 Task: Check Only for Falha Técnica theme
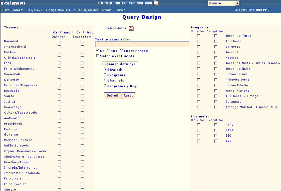tap(59, 184)
